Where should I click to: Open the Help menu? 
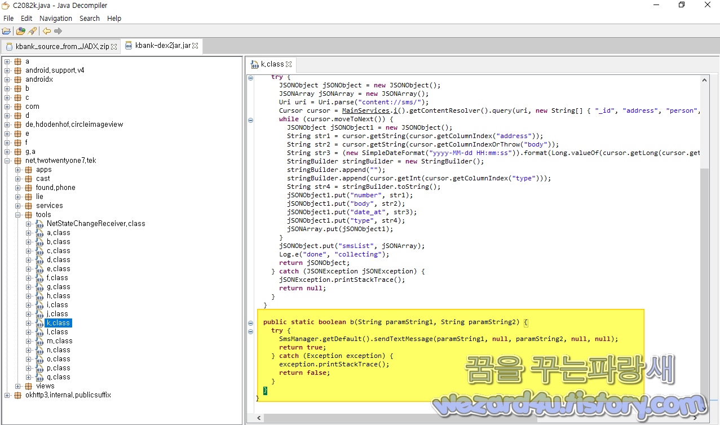(114, 18)
